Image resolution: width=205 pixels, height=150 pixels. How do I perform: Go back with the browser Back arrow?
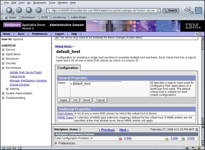click(9, 10)
